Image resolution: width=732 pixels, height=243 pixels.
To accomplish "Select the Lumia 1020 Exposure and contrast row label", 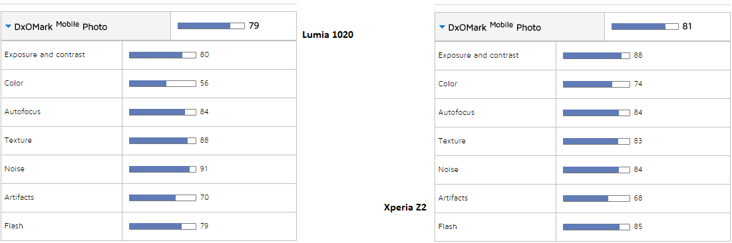I will 45,54.
